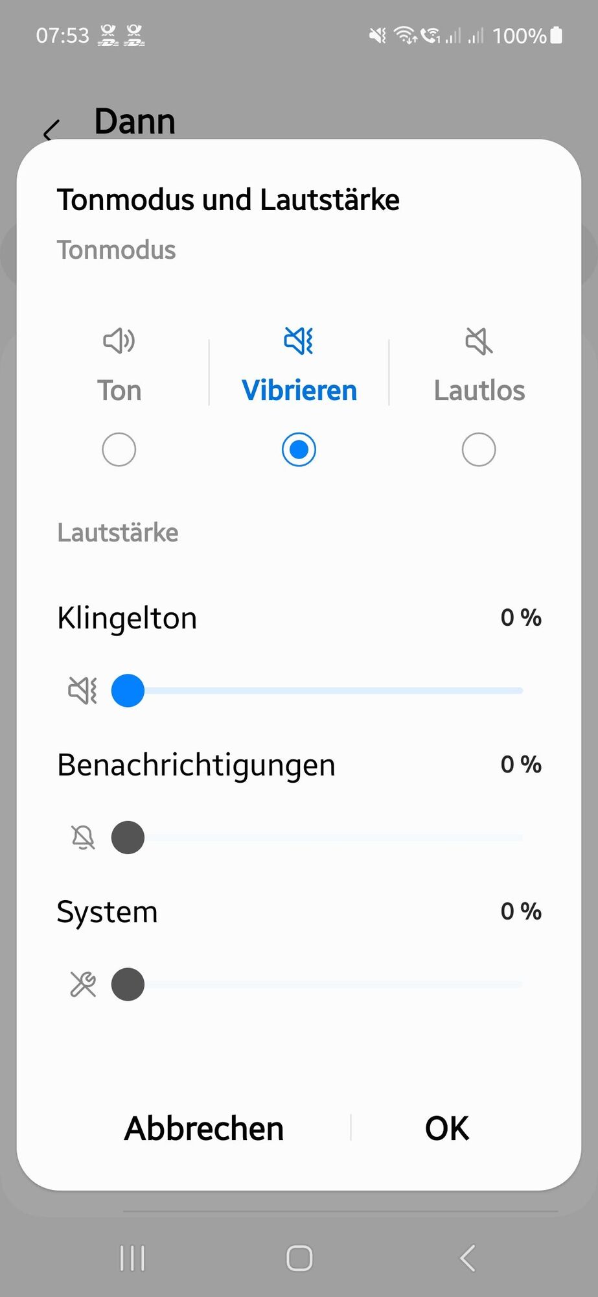The height and width of the screenshot is (1297, 598).
Task: Tap the back arrow next to Dann
Action: (51, 130)
